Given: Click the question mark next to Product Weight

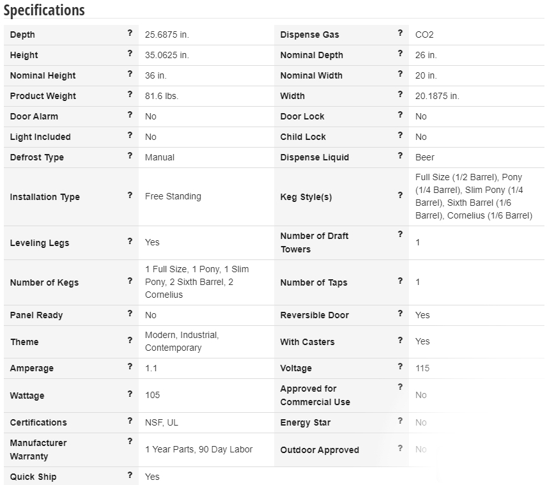Looking at the screenshot, I should 130,95.
